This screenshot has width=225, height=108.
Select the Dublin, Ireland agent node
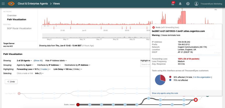[x=78, y=105]
